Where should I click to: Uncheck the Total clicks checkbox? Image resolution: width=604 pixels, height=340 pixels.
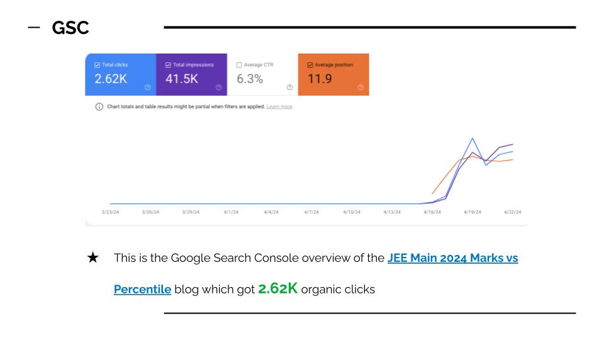98,65
